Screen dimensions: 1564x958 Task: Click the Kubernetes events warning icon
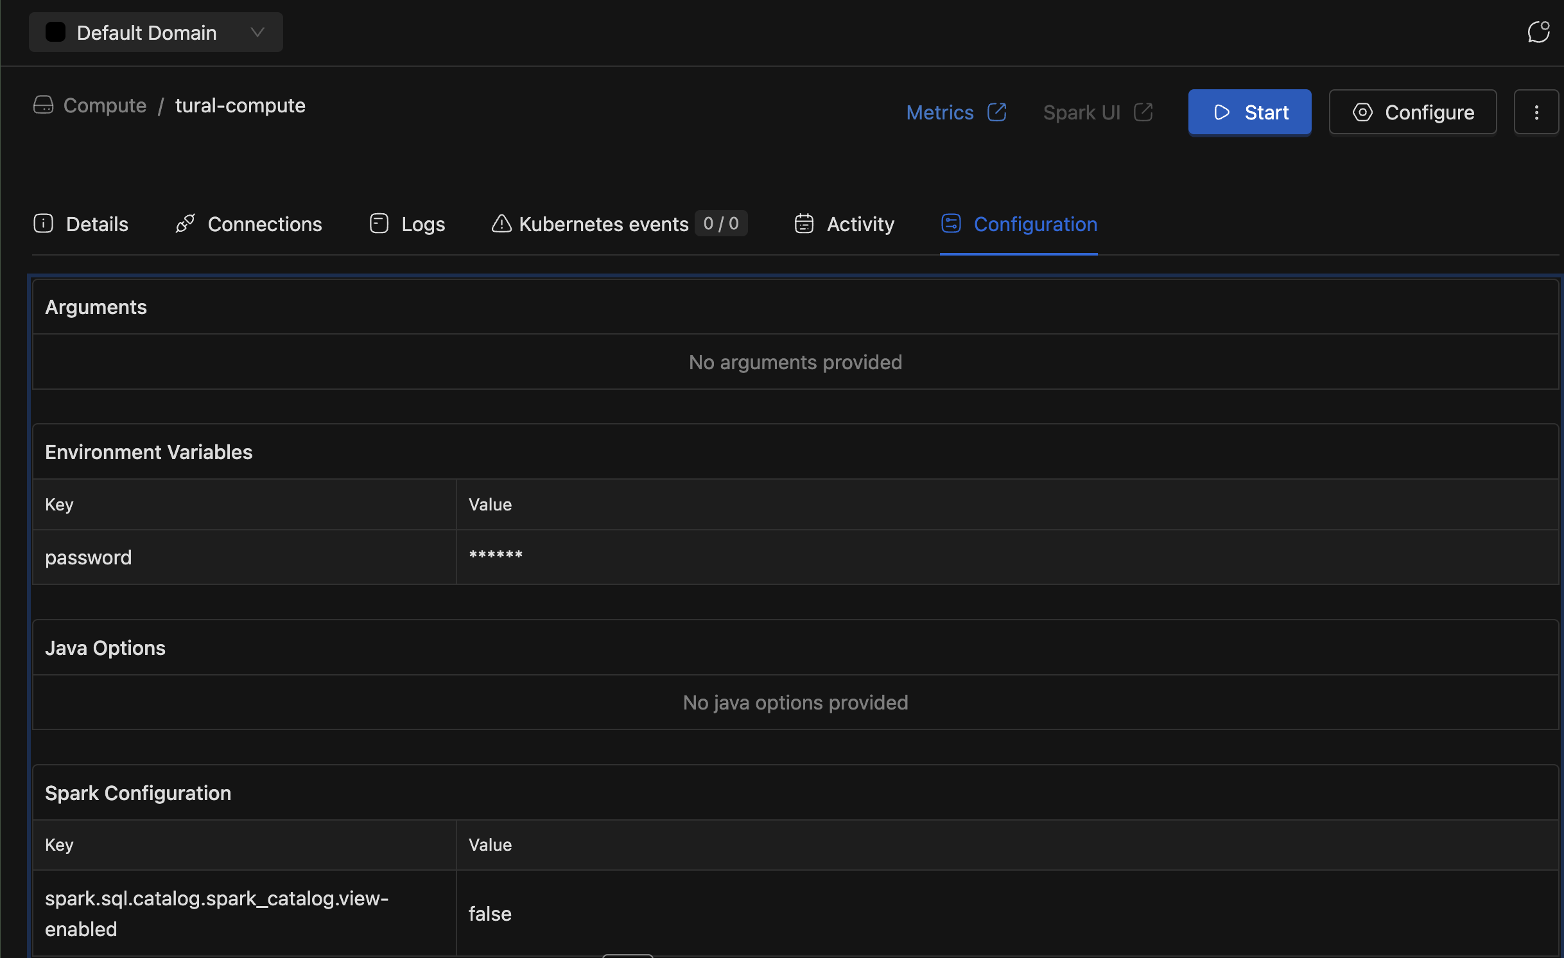click(x=501, y=223)
